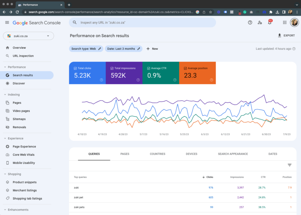Sort the table by Clicks column
This screenshot has width=301, height=215.
click(208, 177)
